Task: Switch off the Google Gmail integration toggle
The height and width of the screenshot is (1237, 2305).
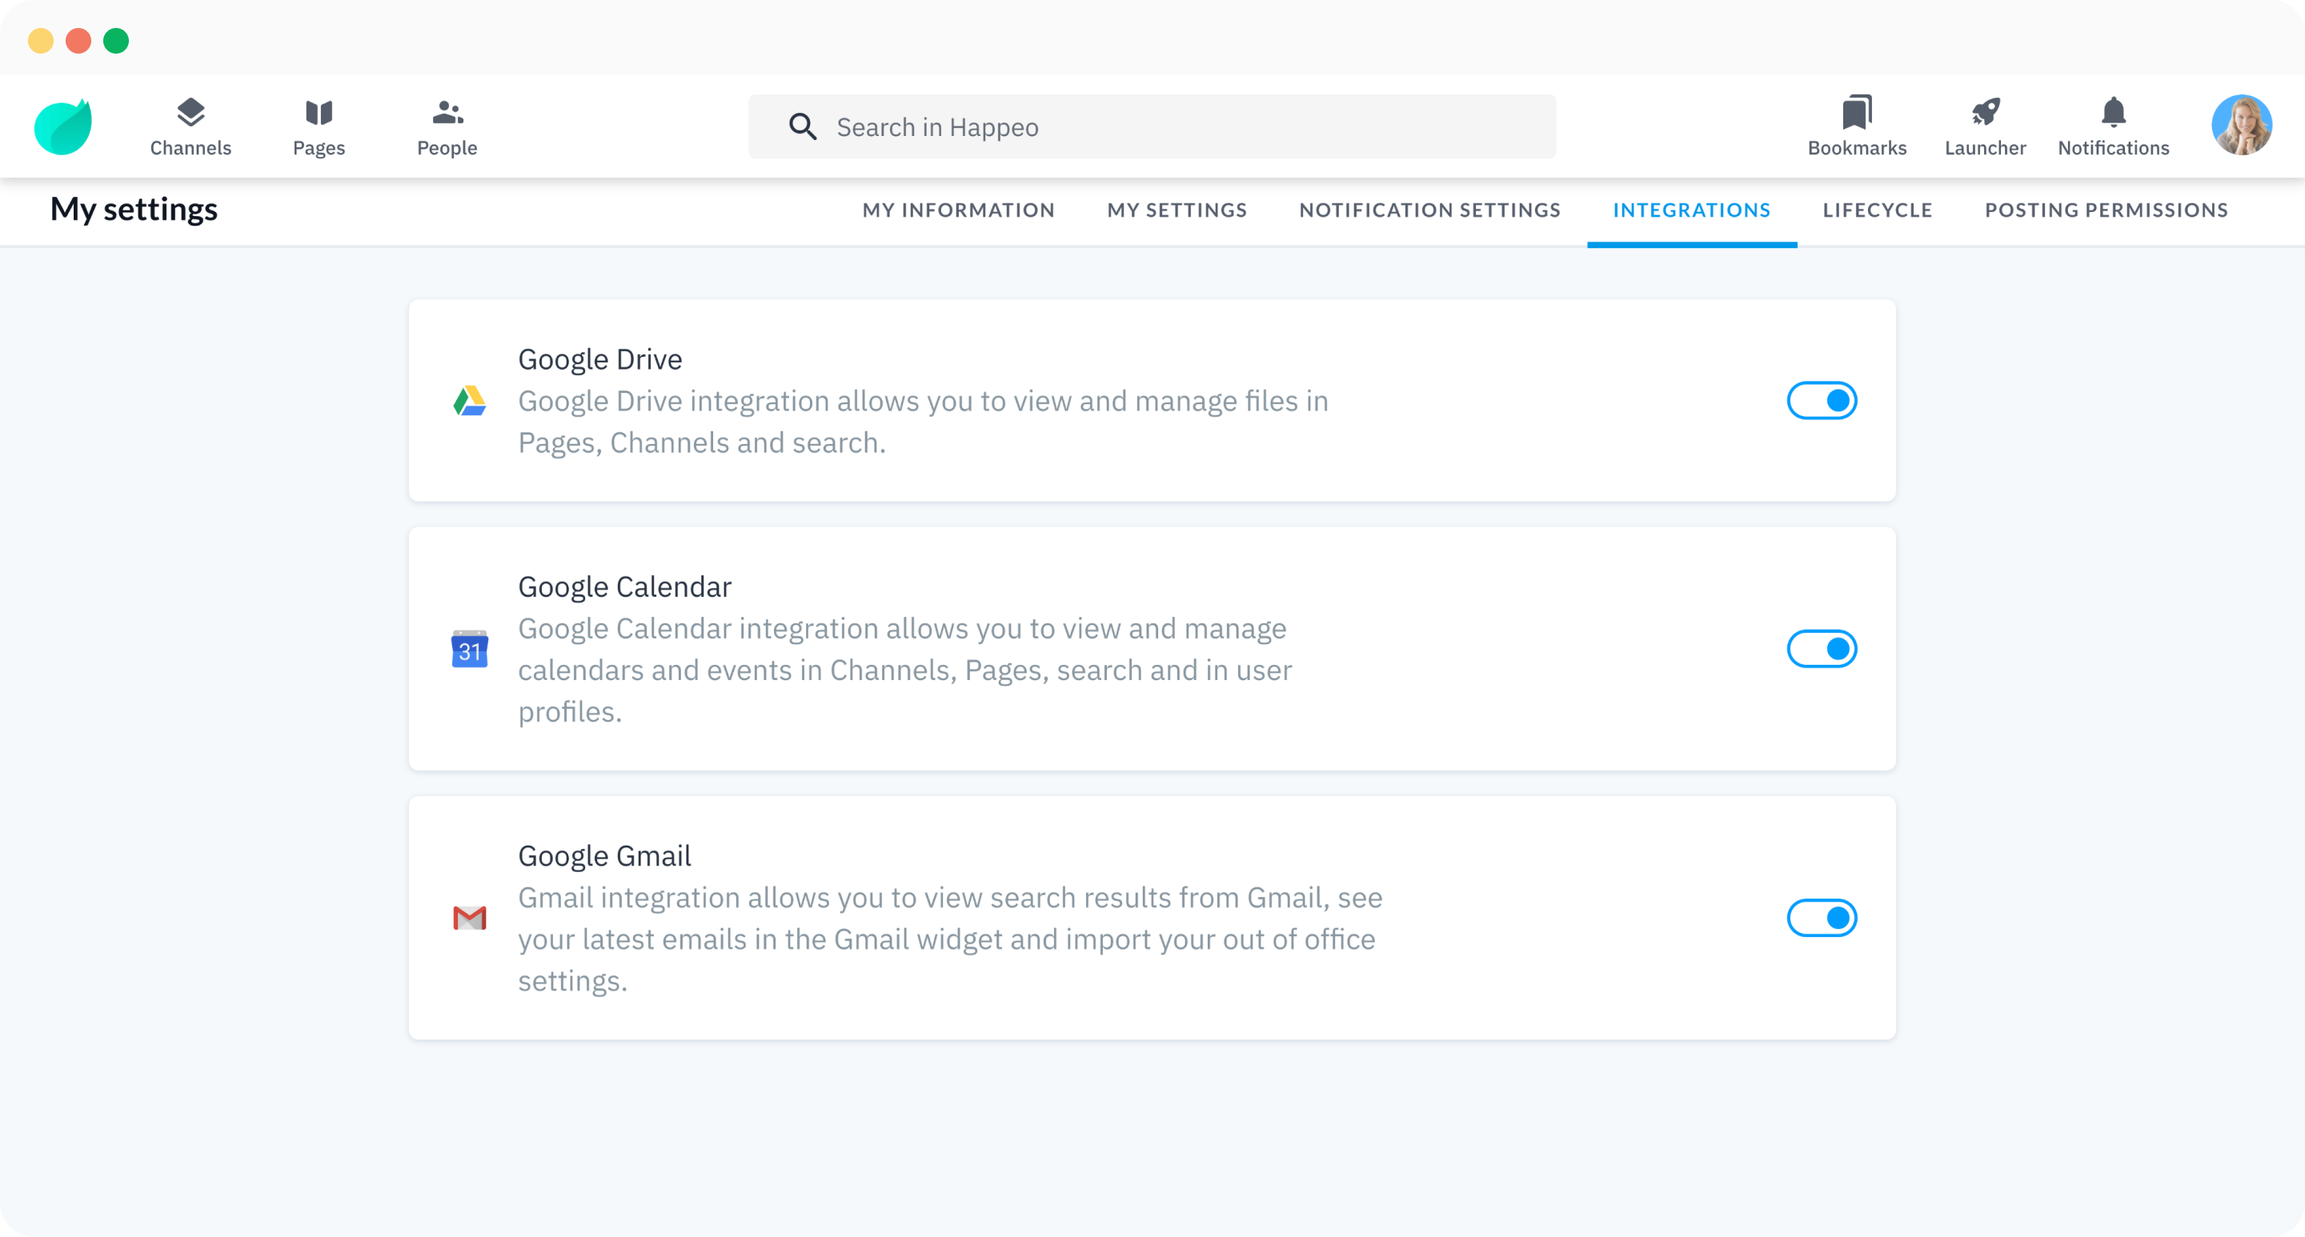Action: (x=1822, y=918)
